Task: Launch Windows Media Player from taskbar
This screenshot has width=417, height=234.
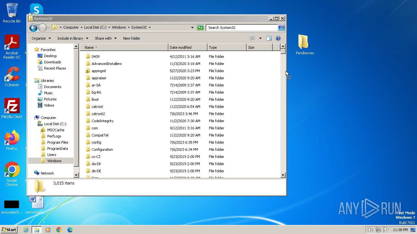Action: [48, 230]
